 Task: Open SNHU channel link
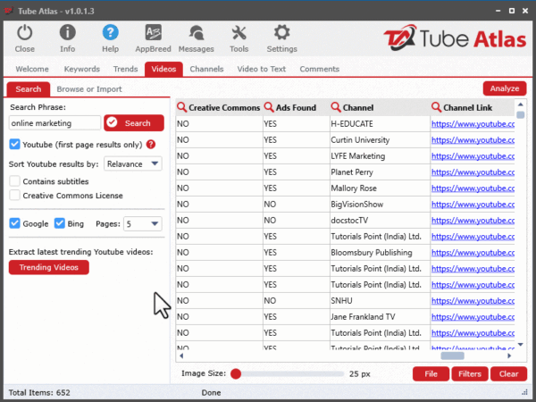(473, 301)
